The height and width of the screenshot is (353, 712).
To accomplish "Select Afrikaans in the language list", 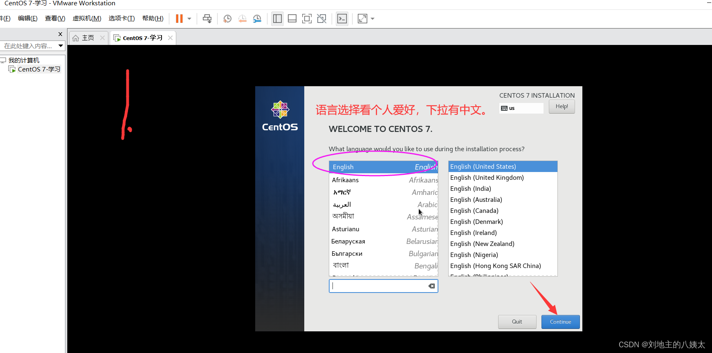I will 384,180.
